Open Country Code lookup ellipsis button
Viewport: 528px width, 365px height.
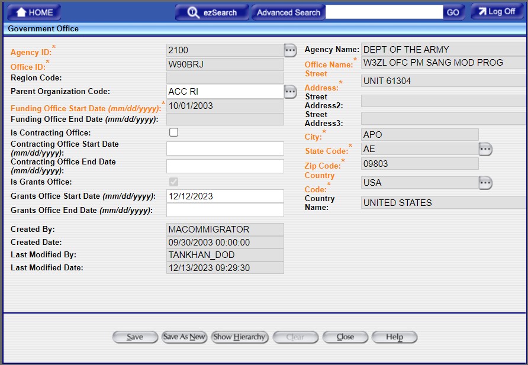point(485,183)
